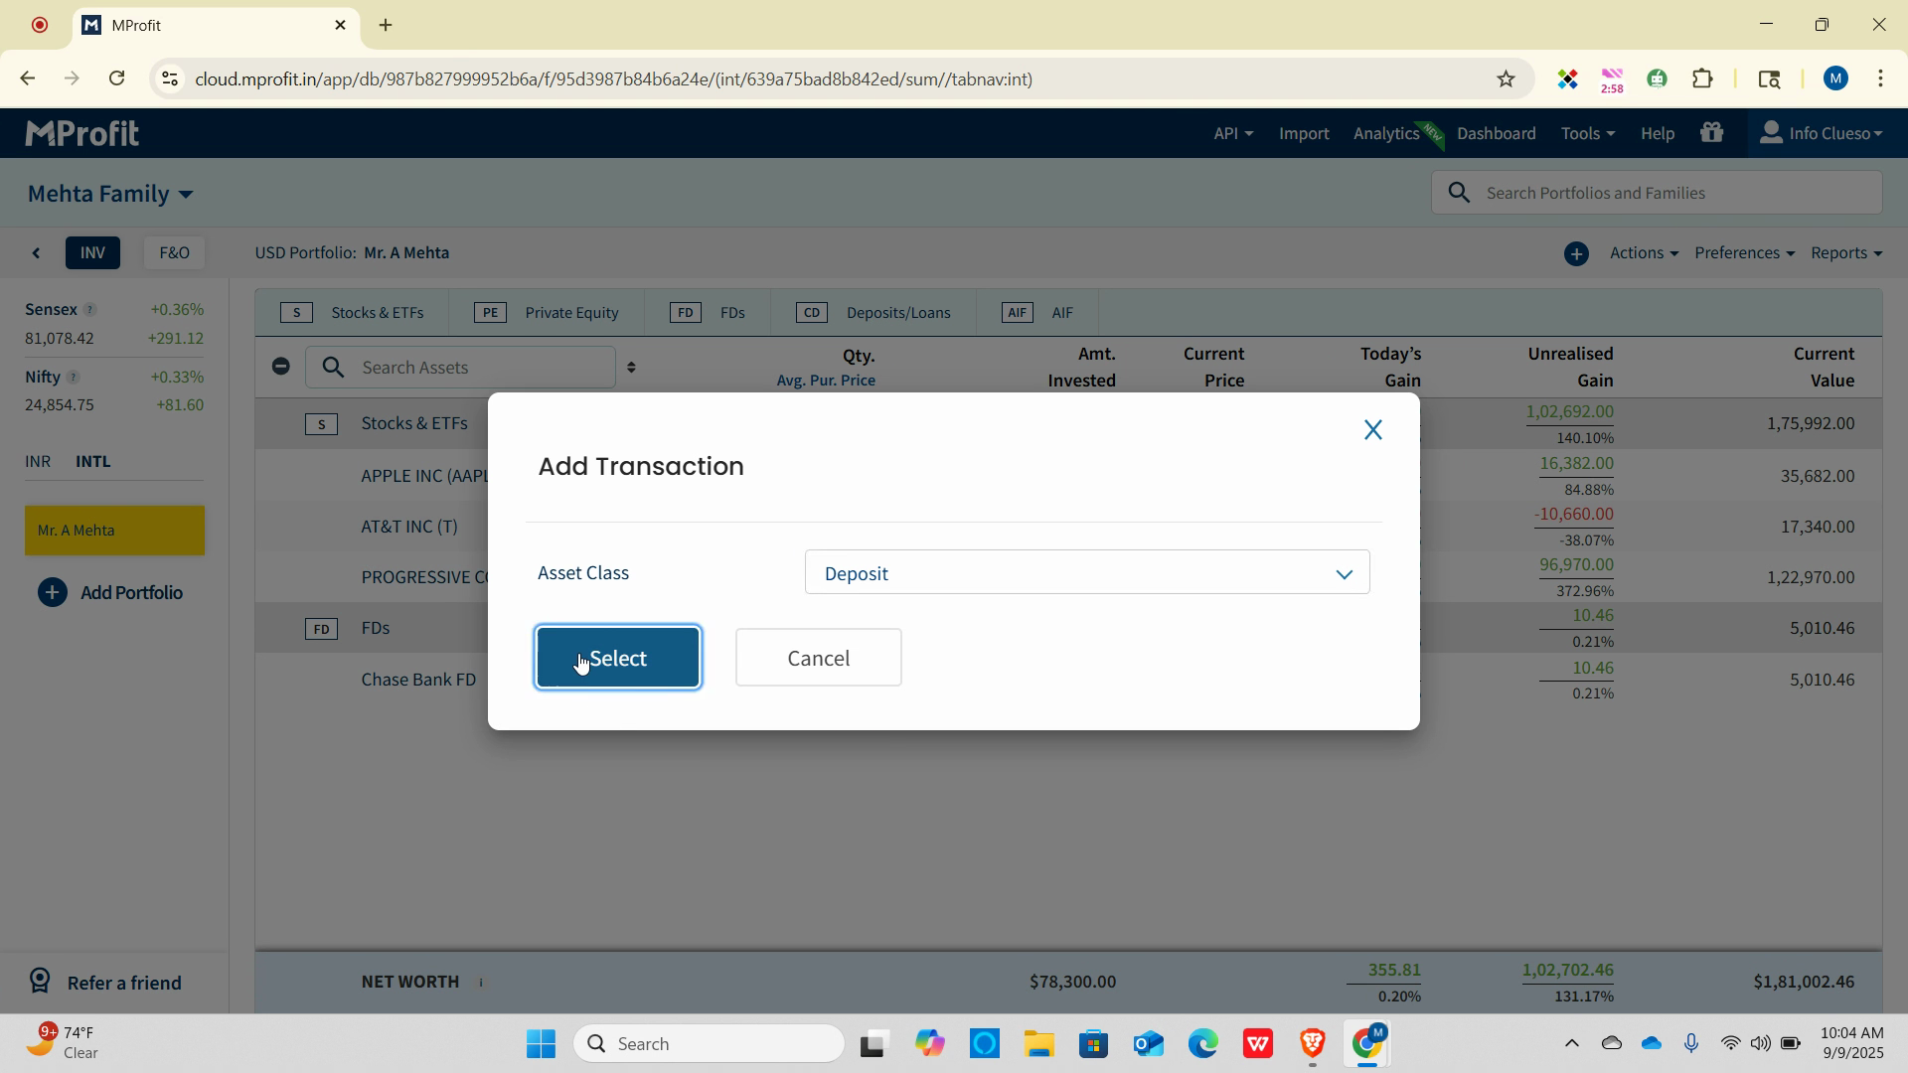Click the Refer a friend icon
Viewport: 1908px width, 1073px height.
coord(40,982)
